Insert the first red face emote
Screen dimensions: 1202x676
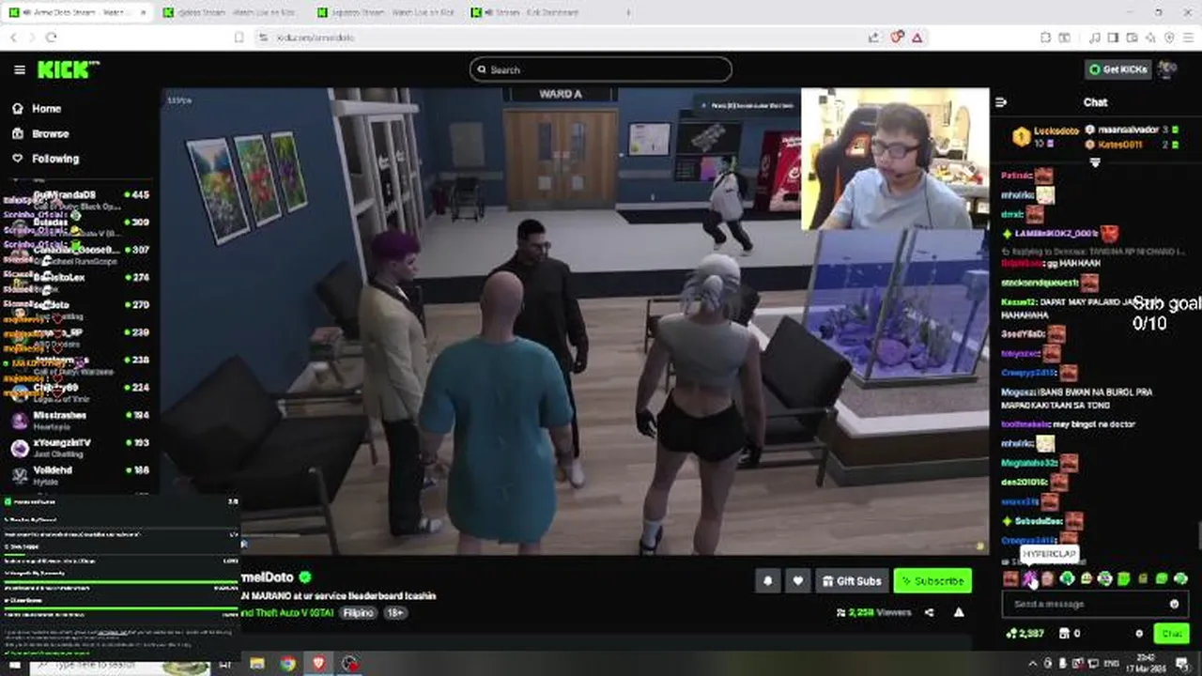pyautogui.click(x=1010, y=578)
